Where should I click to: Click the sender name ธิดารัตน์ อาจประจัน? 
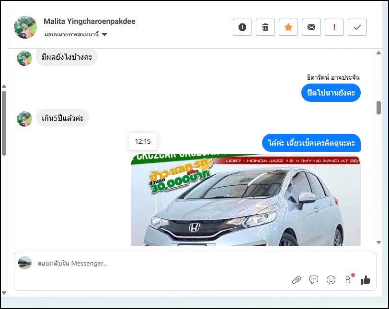click(333, 77)
